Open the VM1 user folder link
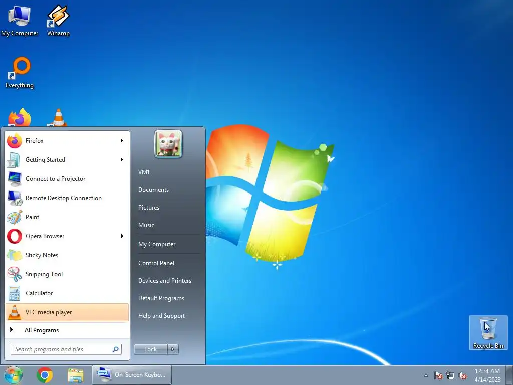The width and height of the screenshot is (513, 385). [x=144, y=172]
